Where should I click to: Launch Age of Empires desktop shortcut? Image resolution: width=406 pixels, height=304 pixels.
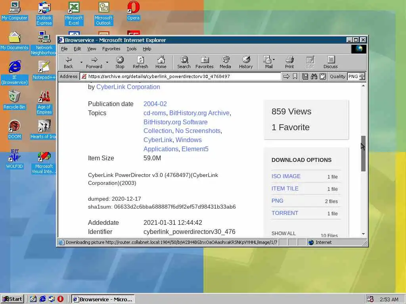pyautogui.click(x=44, y=103)
